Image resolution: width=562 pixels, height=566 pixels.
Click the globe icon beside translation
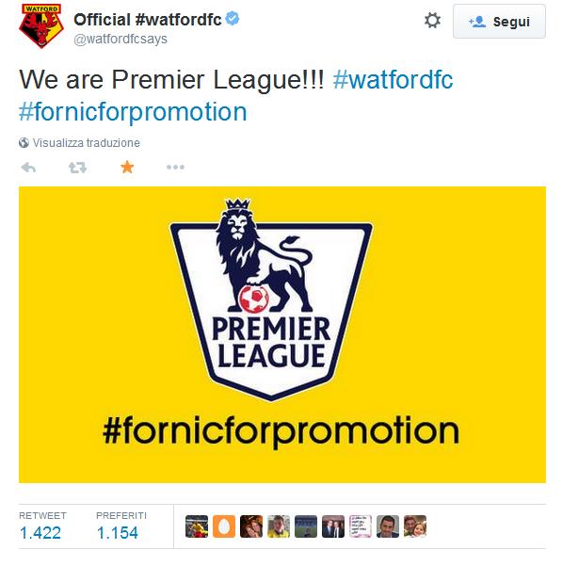click(x=24, y=143)
